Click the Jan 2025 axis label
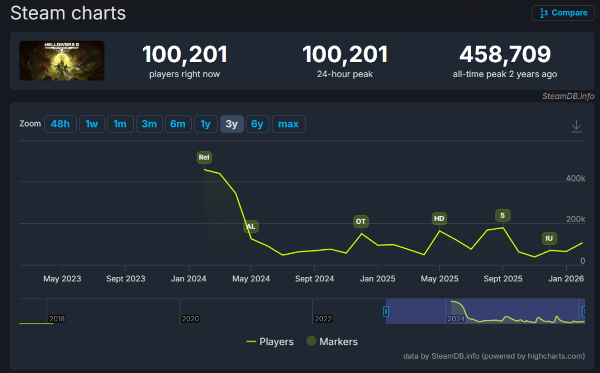This screenshot has width=600, height=373. [x=378, y=279]
